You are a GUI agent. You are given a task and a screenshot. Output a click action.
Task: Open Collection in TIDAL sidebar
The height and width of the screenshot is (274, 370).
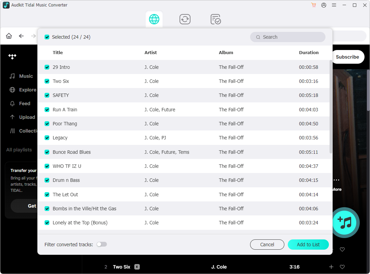[x=23, y=131]
